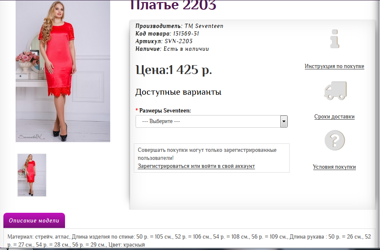
Task: Click the purchase instruction info icon
Action: [x=335, y=39]
